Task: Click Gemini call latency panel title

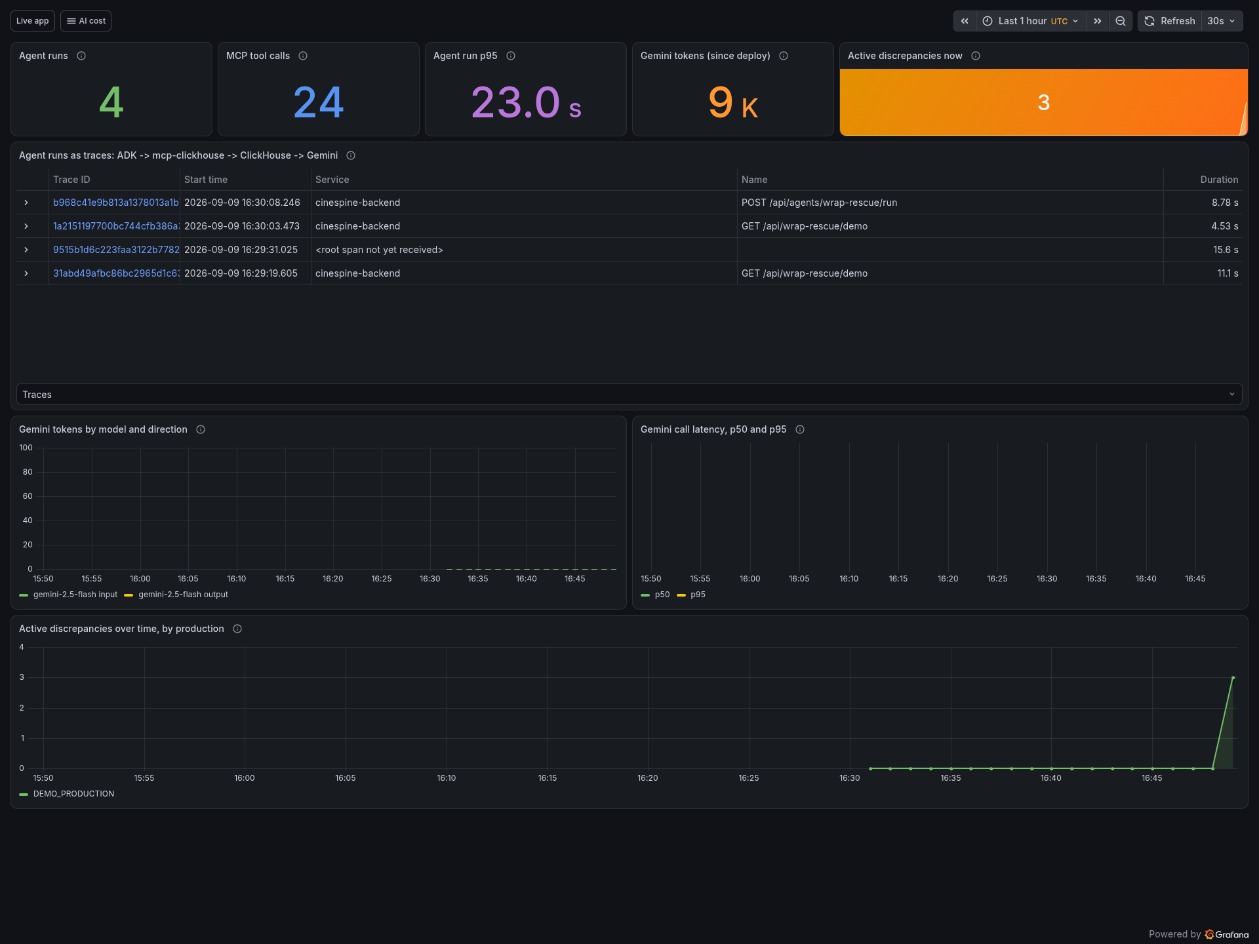Action: [713, 429]
